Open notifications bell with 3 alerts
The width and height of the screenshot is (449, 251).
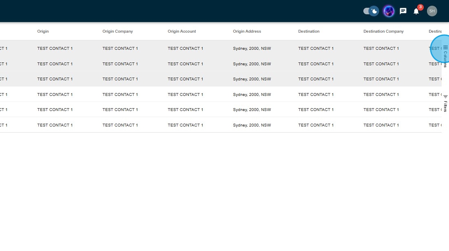pyautogui.click(x=416, y=11)
